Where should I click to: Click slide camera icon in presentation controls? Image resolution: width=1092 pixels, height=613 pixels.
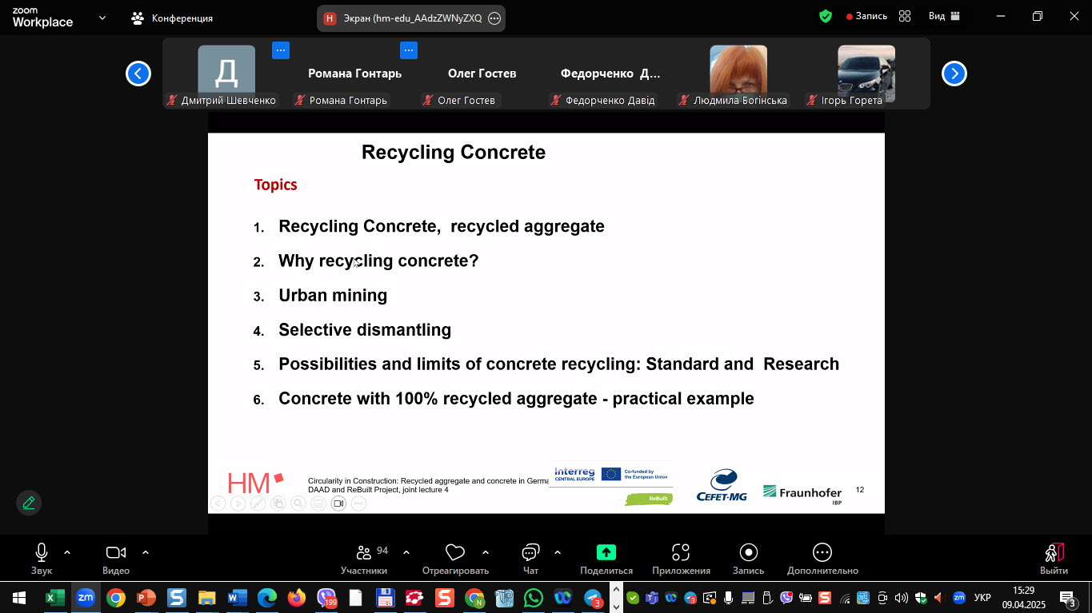(338, 503)
